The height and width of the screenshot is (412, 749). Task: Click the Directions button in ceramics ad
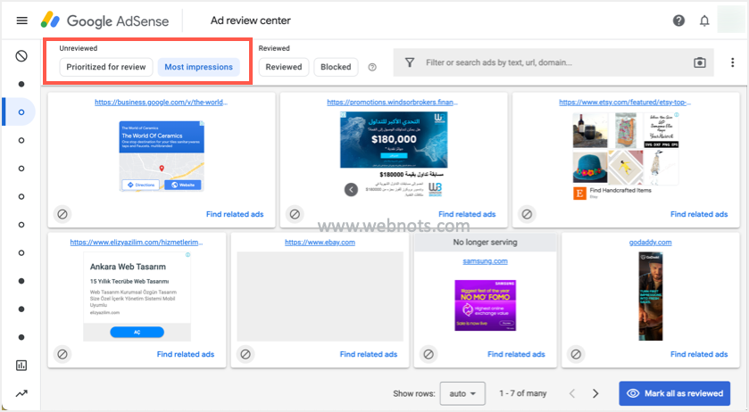(x=141, y=185)
